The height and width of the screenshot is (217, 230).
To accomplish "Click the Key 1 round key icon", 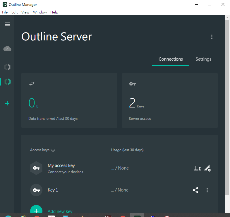I will click(x=36, y=190).
